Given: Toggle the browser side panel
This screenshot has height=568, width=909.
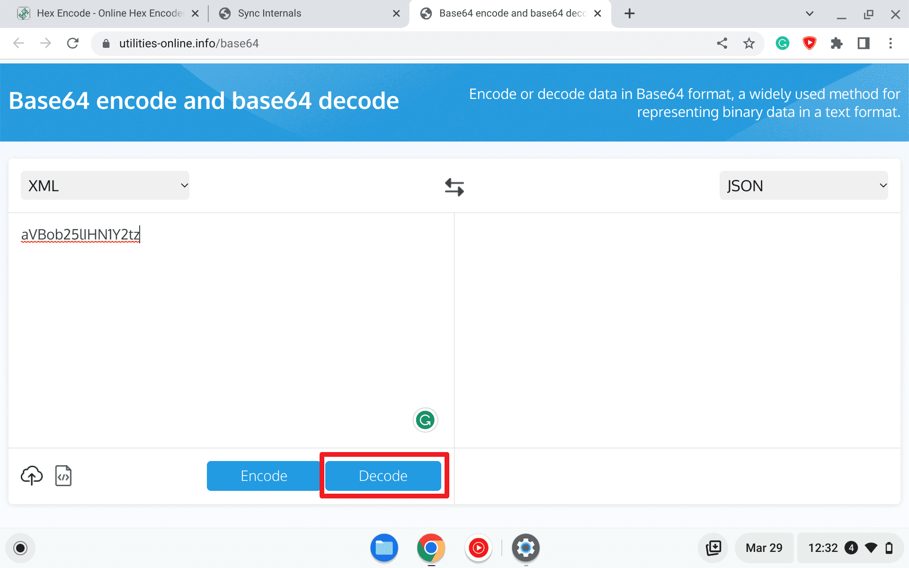Looking at the screenshot, I should coord(864,44).
